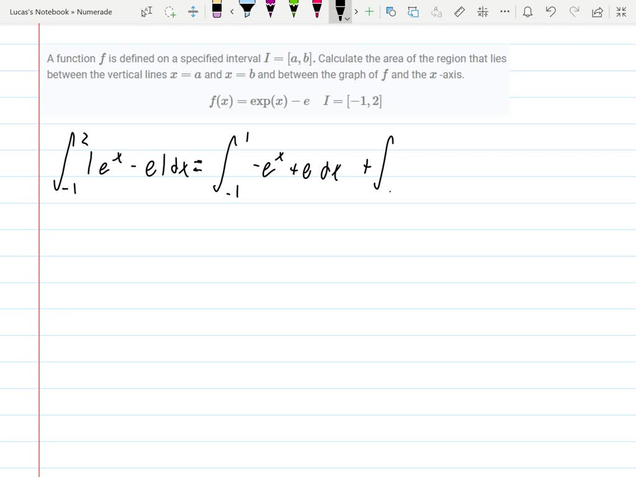The image size is (636, 477).
Task: Open notifications with the bell
Action: point(528,11)
